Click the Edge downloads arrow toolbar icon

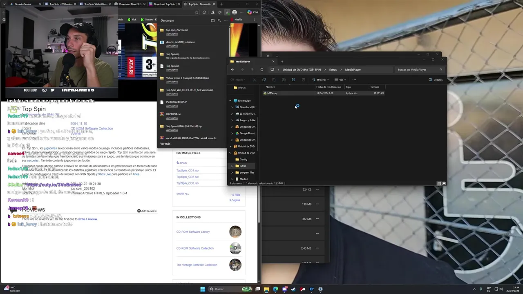(x=227, y=12)
